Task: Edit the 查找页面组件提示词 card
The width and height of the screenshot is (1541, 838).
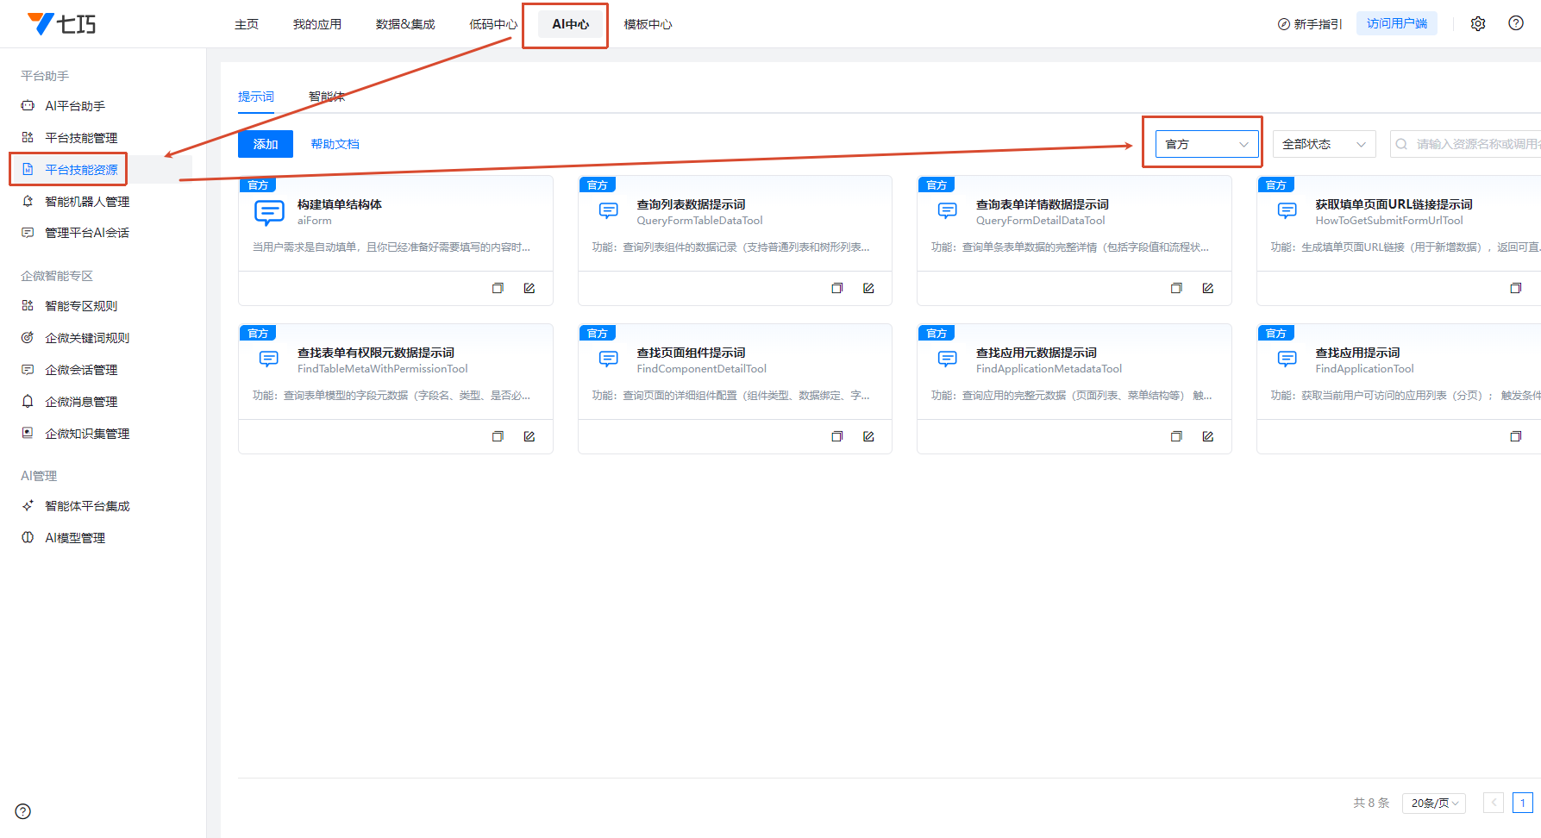Action: (868, 436)
